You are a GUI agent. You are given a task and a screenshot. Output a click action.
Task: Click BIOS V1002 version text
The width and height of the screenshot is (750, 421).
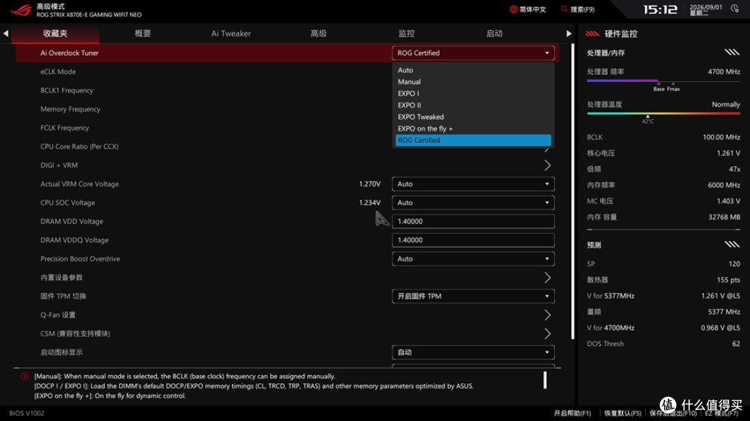pos(27,413)
